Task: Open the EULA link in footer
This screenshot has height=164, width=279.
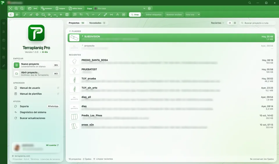Action: point(26,159)
